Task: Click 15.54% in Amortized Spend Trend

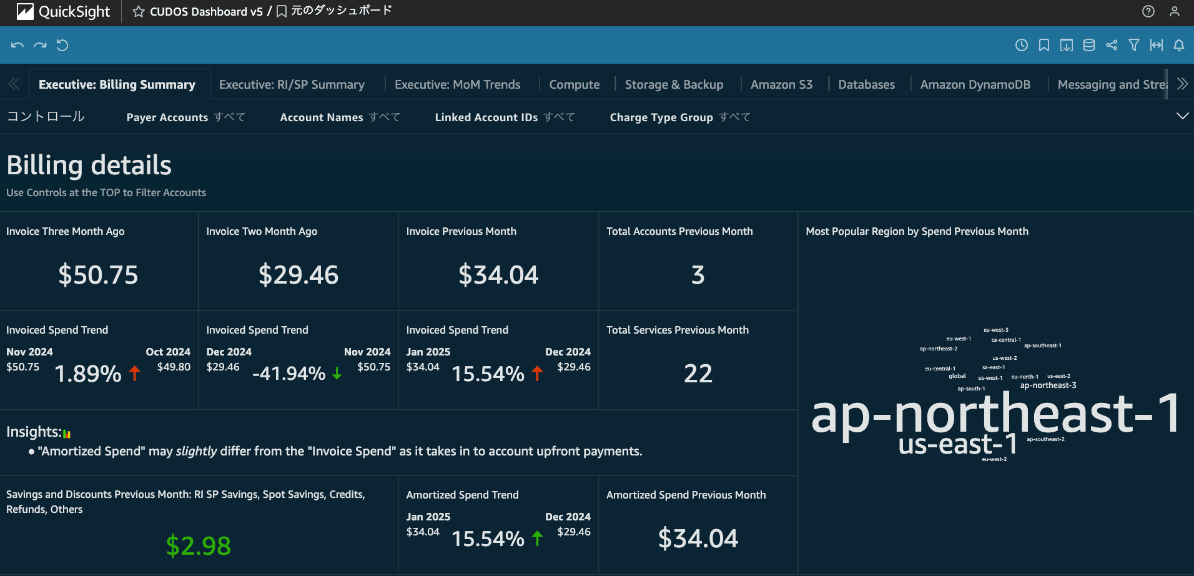Action: (x=488, y=539)
